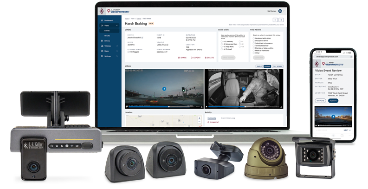Click Home breadcrumb link
368x189 pixels.
127,18
